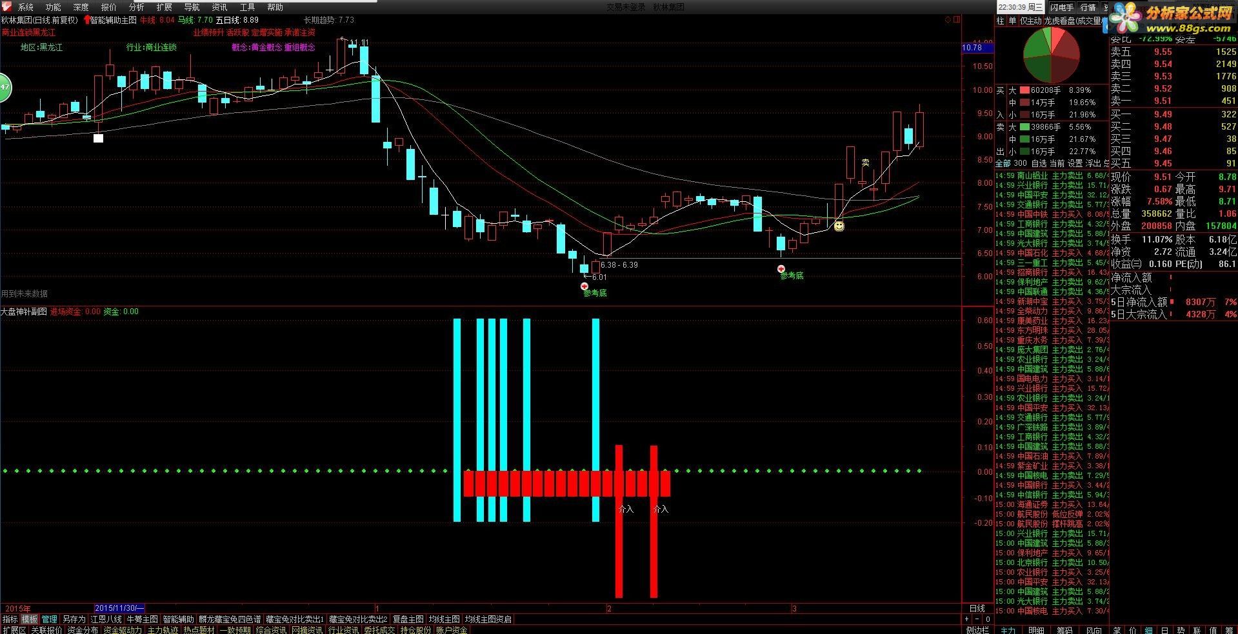
Task: Open the 持仓股份 tab
Action: click(x=415, y=629)
